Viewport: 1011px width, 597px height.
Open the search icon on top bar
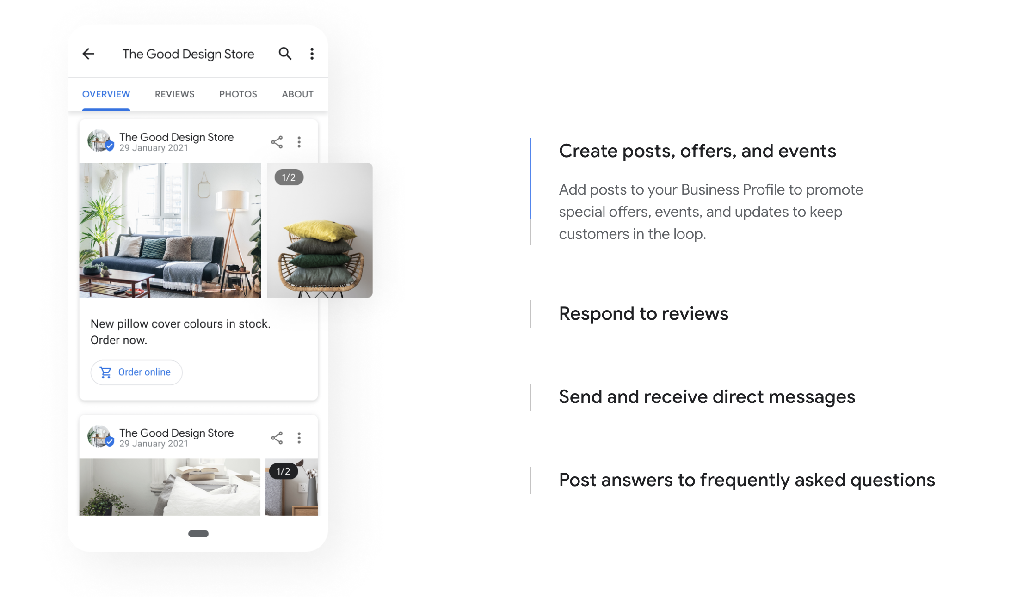285,53
